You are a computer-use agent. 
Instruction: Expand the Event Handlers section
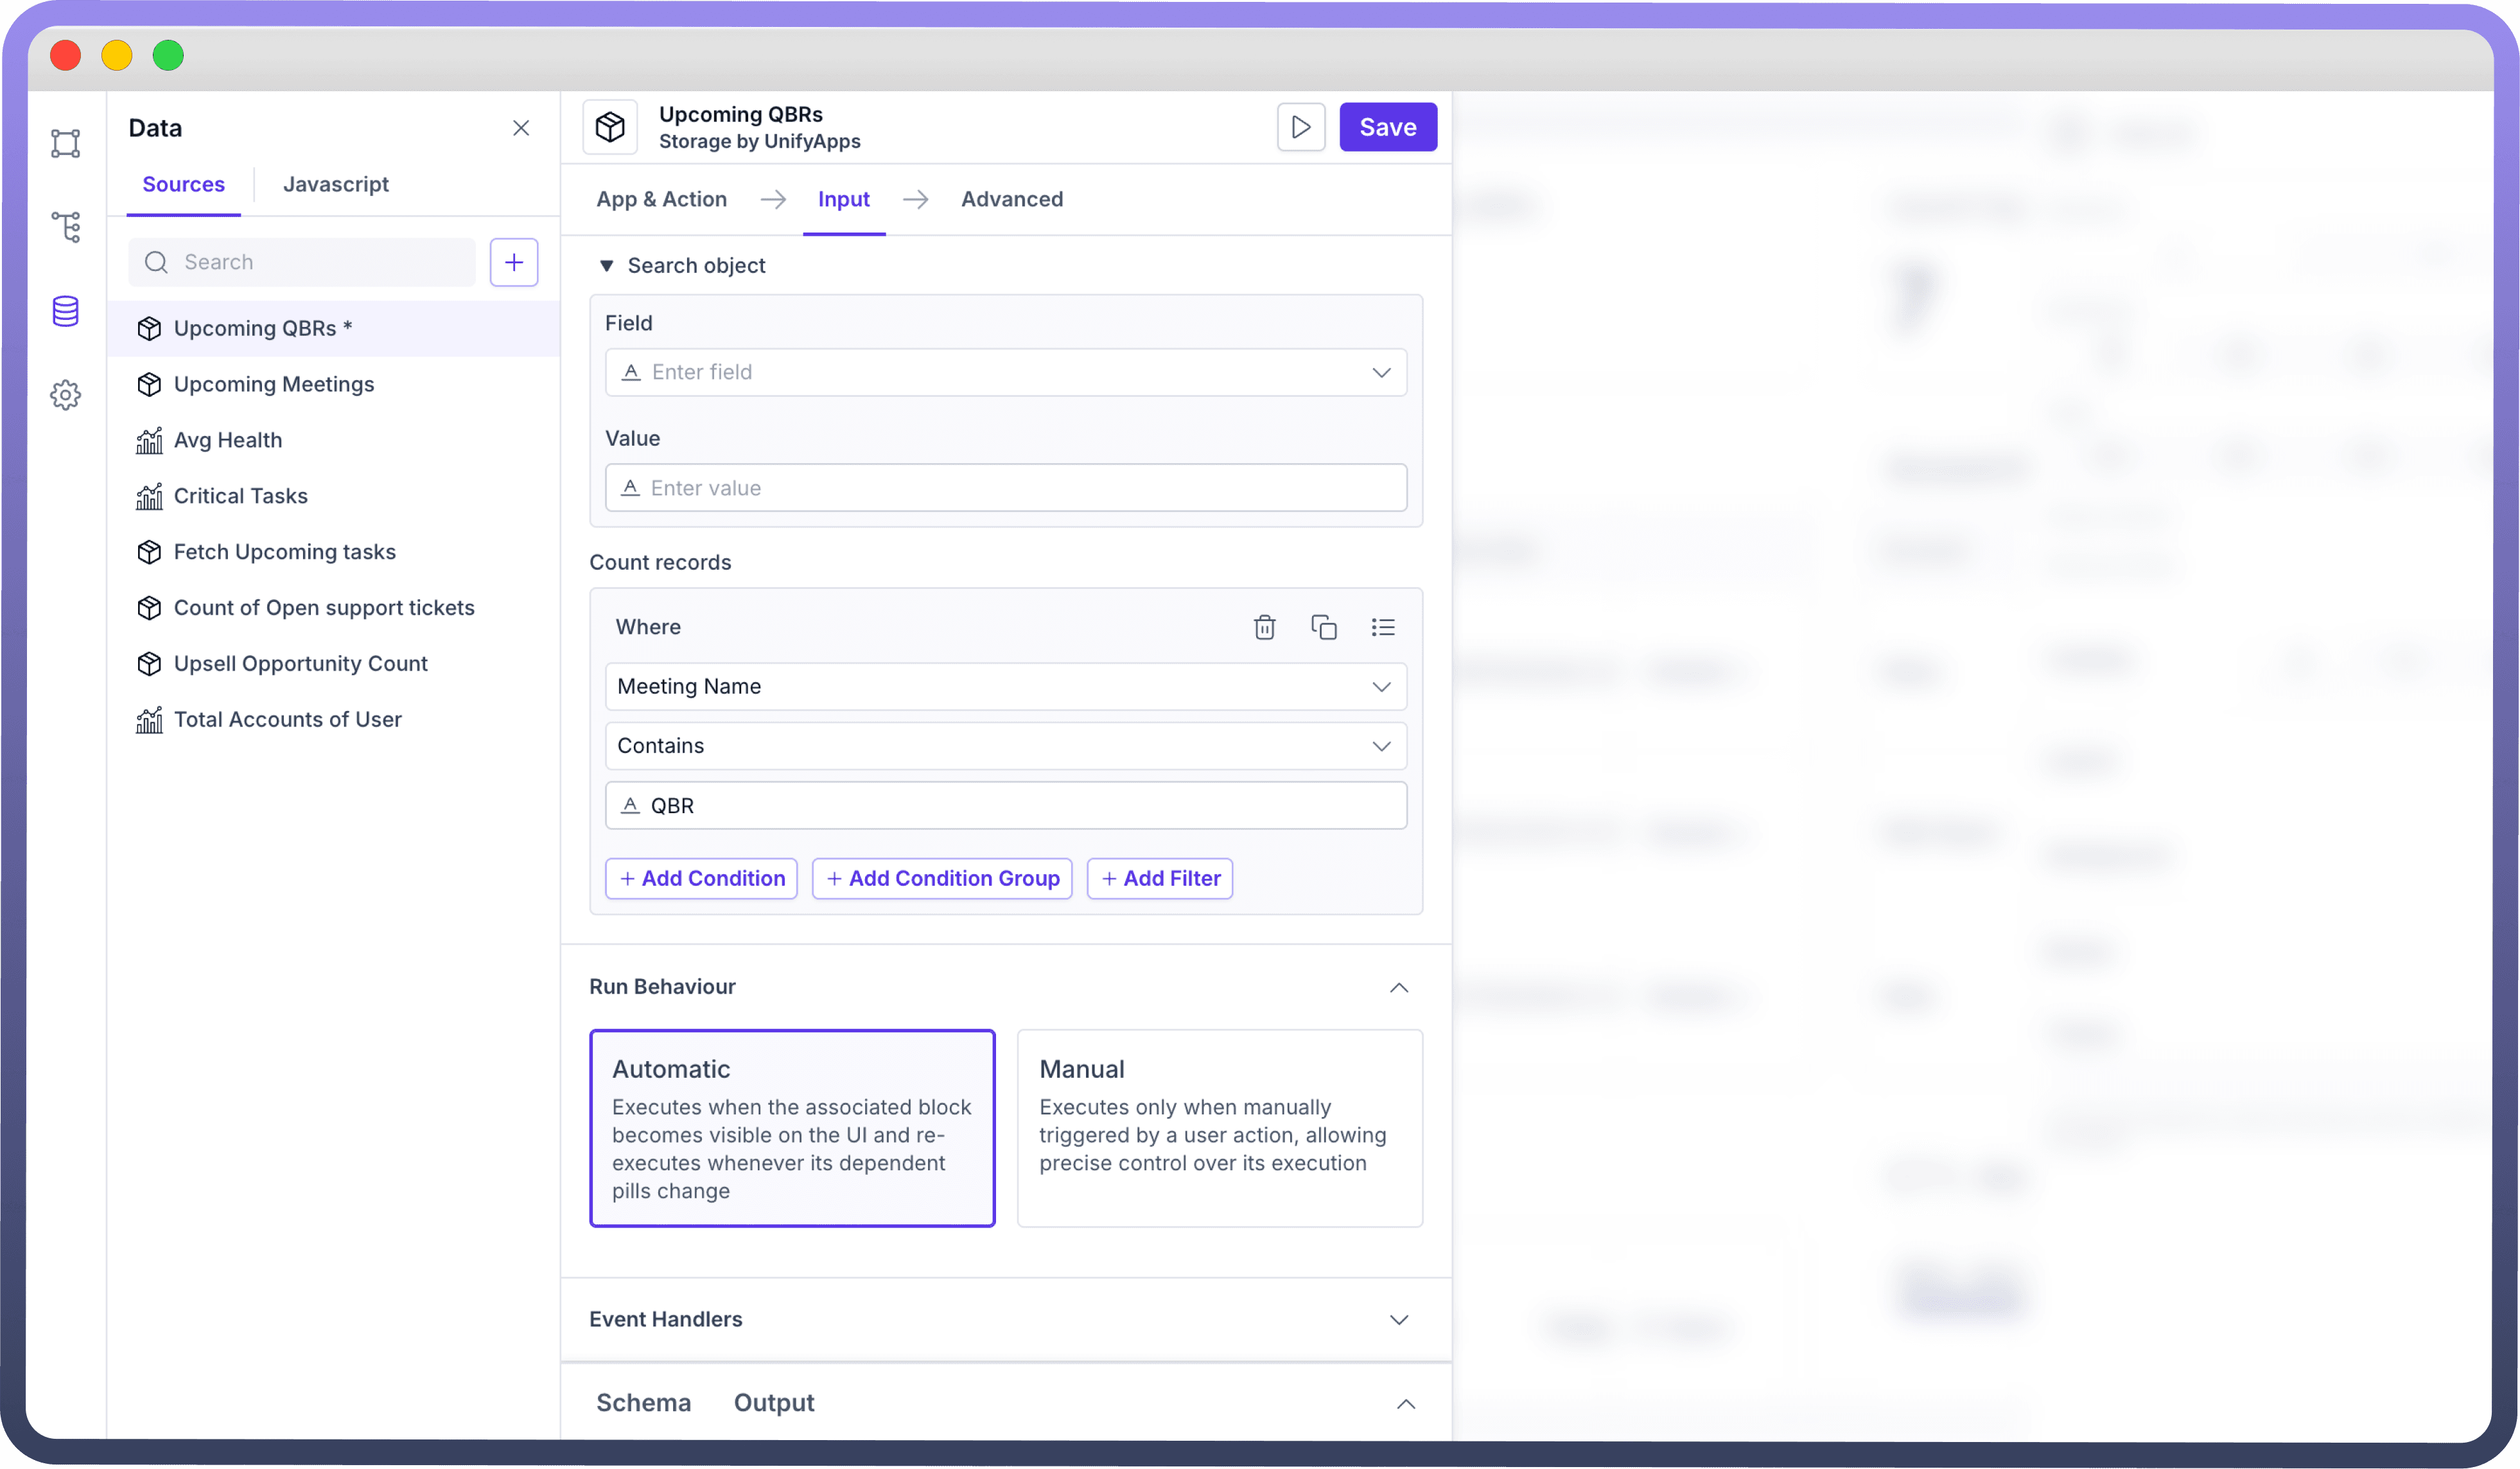point(1398,1319)
